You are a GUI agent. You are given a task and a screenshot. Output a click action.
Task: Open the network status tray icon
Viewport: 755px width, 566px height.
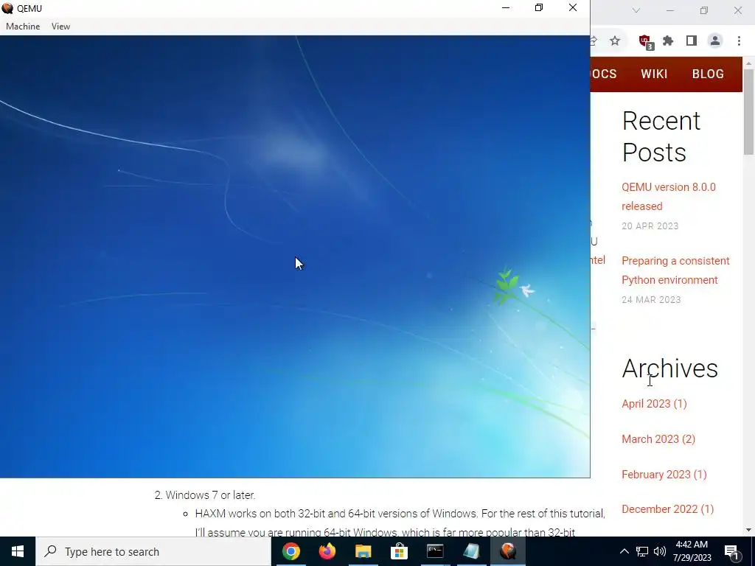(x=642, y=551)
